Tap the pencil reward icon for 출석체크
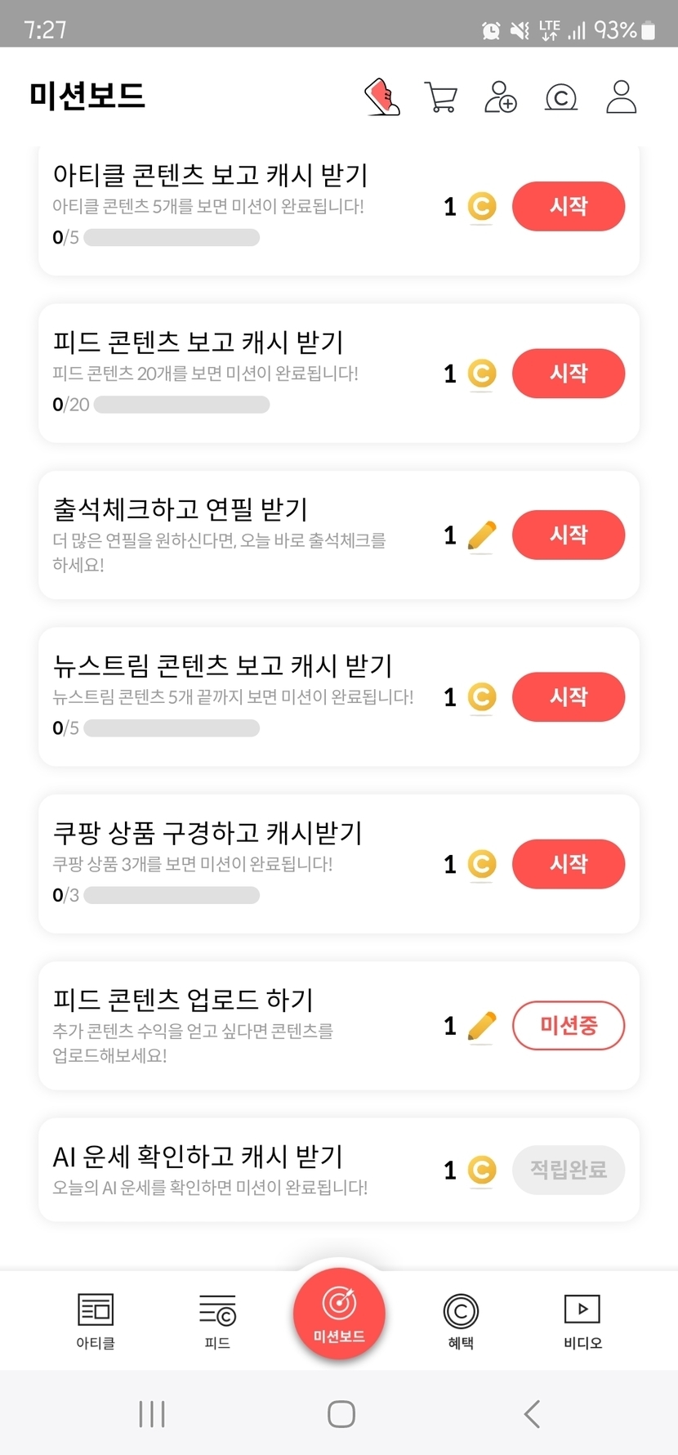Viewport: 678px width, 1455px height. pos(482,535)
